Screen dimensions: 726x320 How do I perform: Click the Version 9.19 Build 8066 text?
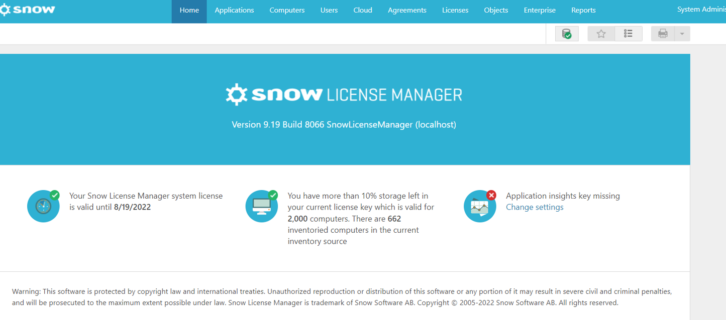(344, 124)
